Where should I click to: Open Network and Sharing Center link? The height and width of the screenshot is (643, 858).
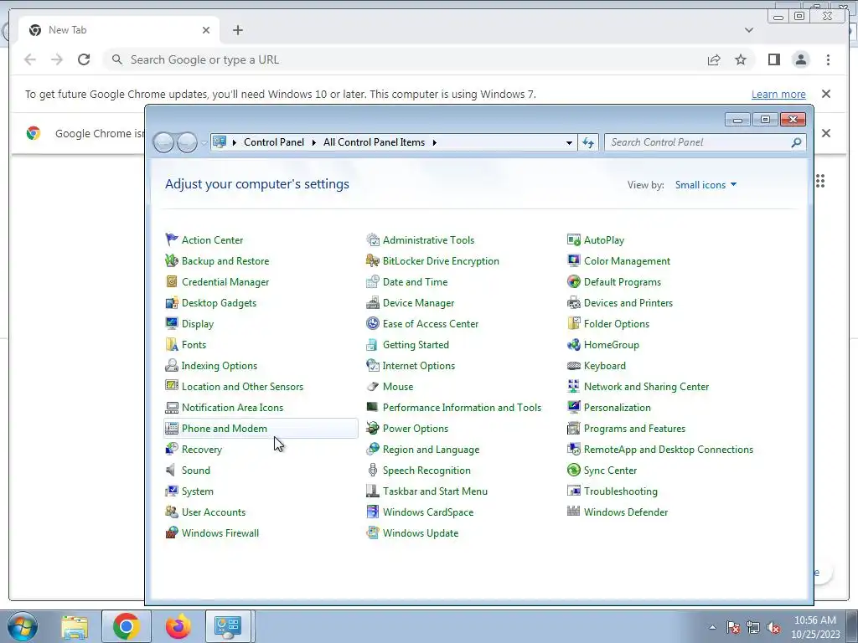(x=646, y=387)
